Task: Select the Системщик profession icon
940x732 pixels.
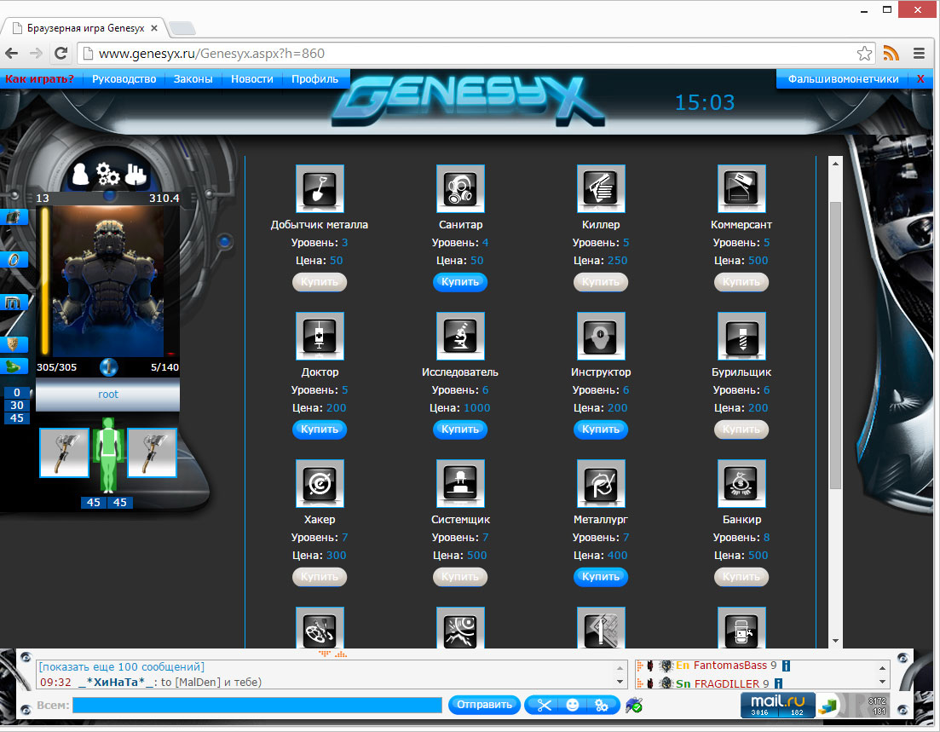Action: click(460, 483)
